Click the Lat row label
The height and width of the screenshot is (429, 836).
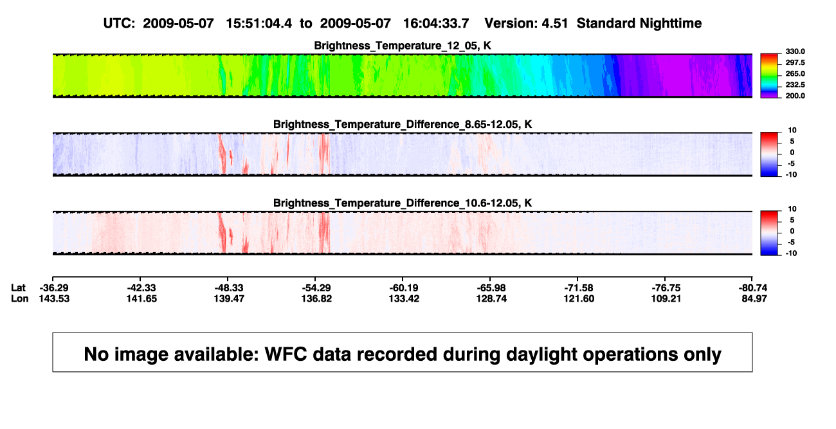[x=18, y=288]
